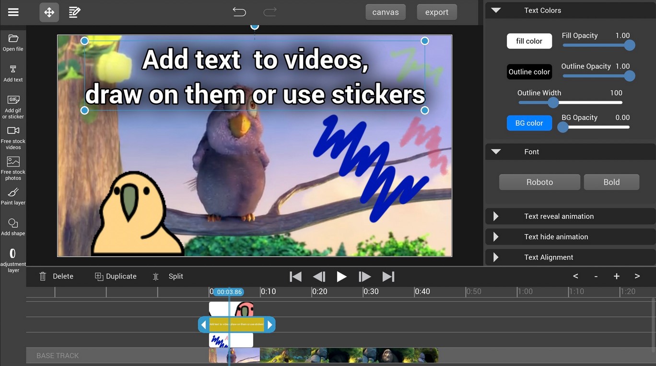
Task: Step back one frame
Action: [319, 277]
